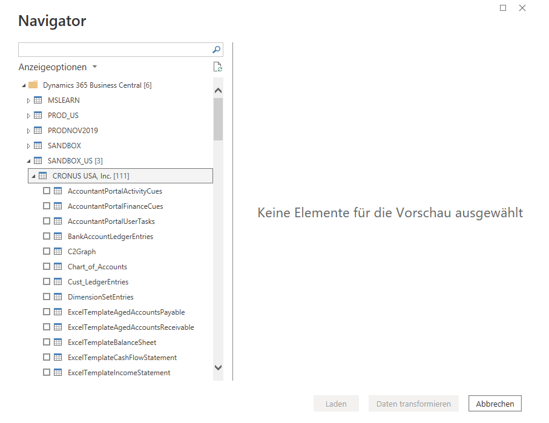549x423 pixels.
Task: Click the ExcelTemplateIncomeStatement table icon
Action: pos(58,372)
